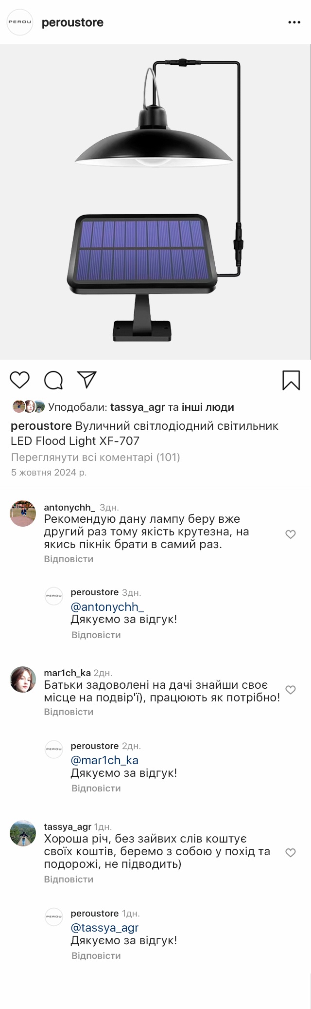Like antonychh_'s comment
Image resolution: width=311 pixels, height=1009 pixels.
click(x=291, y=534)
